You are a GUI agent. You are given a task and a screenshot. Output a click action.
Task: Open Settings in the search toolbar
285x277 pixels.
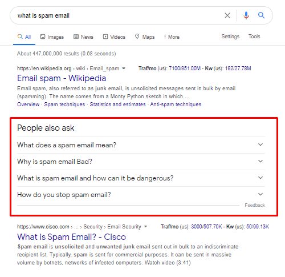point(230,37)
